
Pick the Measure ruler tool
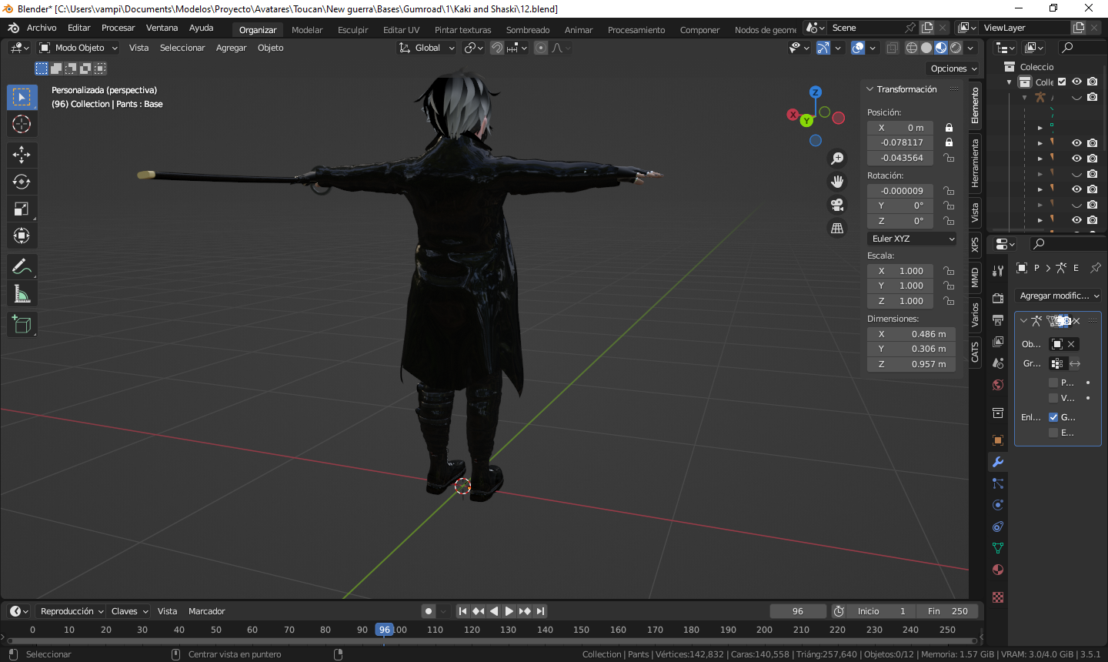point(22,294)
